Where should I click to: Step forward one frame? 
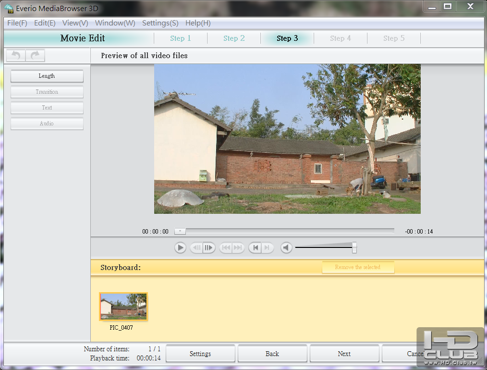pos(209,248)
